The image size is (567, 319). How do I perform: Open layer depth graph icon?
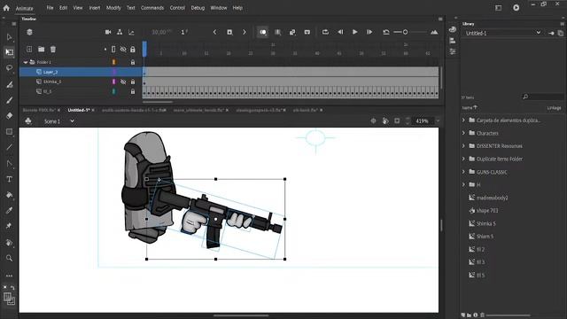tap(131, 32)
